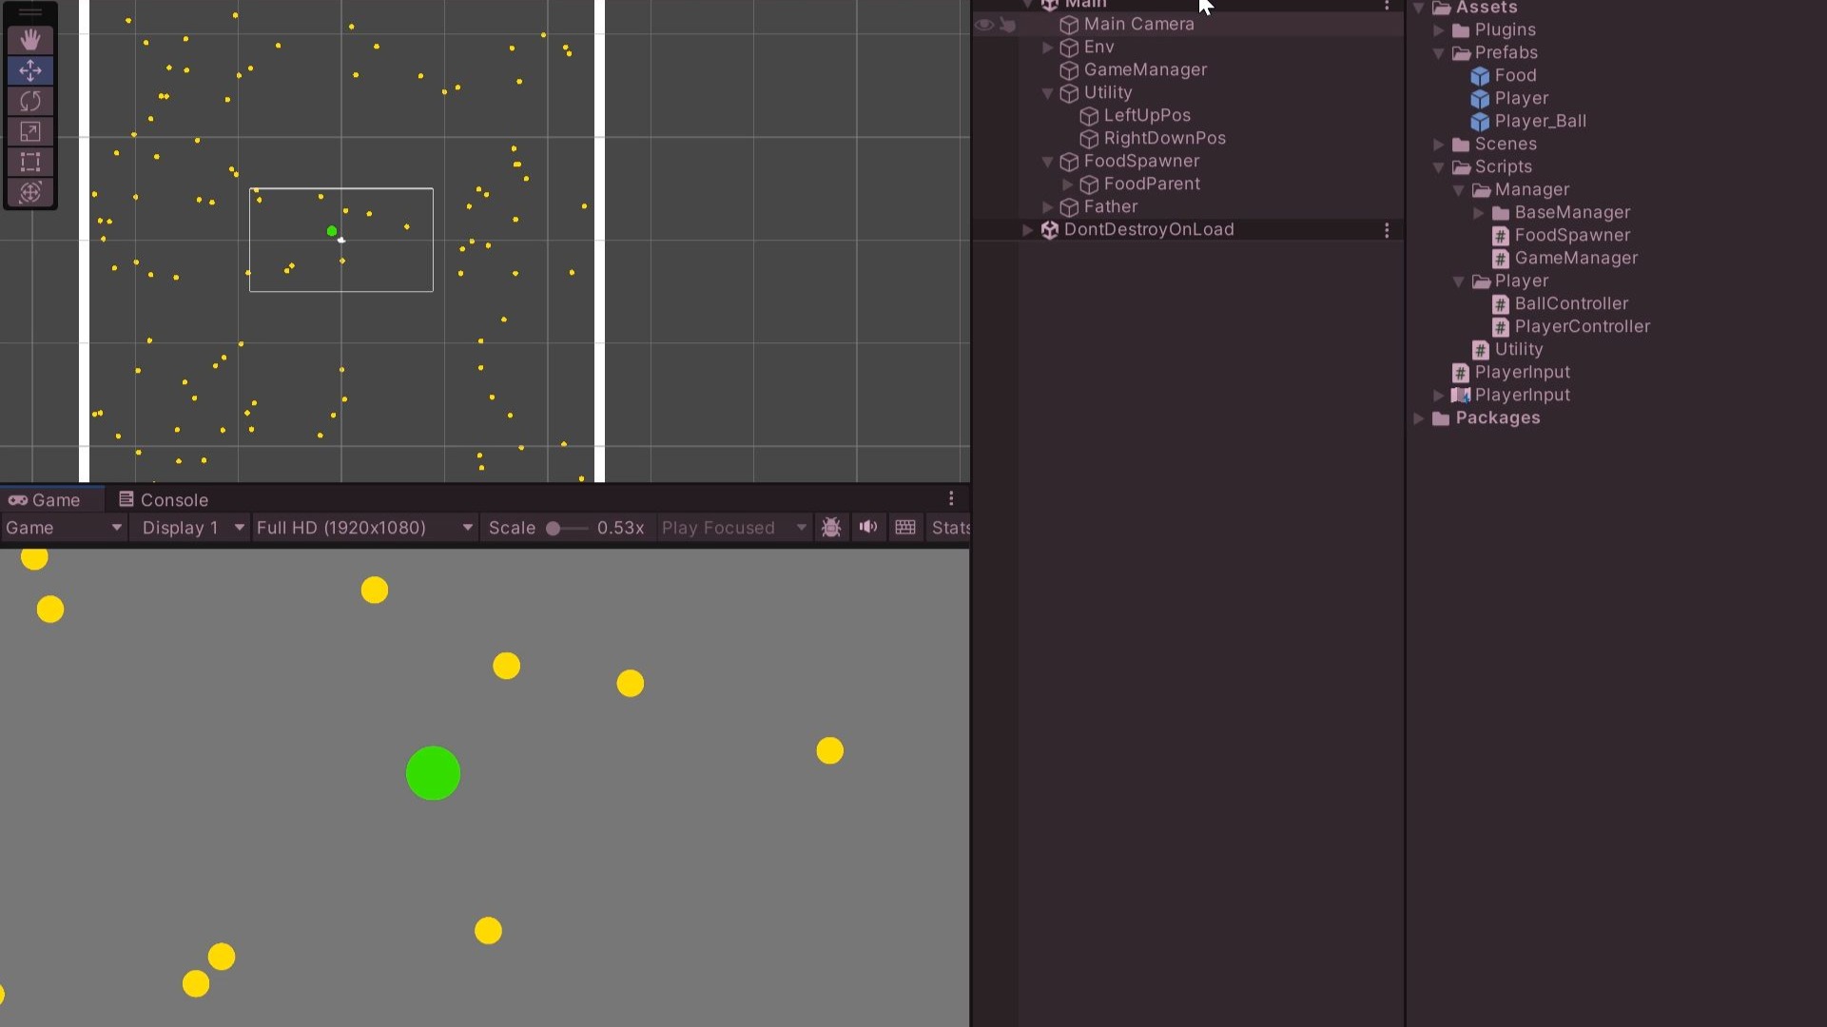Toggle Mute Audio in Game view

point(868,528)
